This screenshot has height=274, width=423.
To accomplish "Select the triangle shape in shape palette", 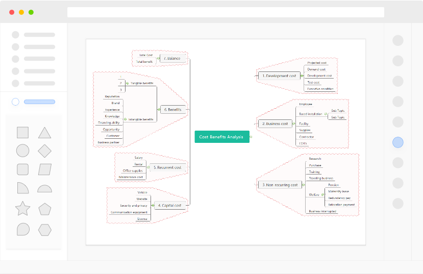I will (x=44, y=133).
